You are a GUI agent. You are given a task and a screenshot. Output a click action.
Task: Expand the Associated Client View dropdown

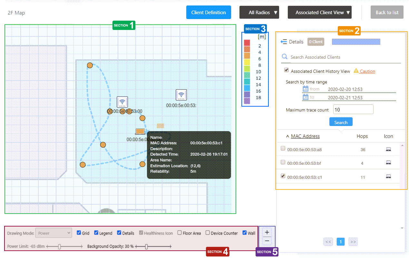click(x=319, y=13)
